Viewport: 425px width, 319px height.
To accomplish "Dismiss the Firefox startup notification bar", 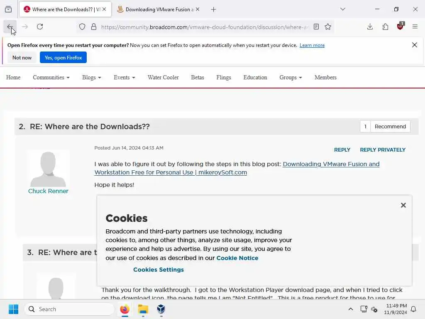I will click(x=415, y=45).
